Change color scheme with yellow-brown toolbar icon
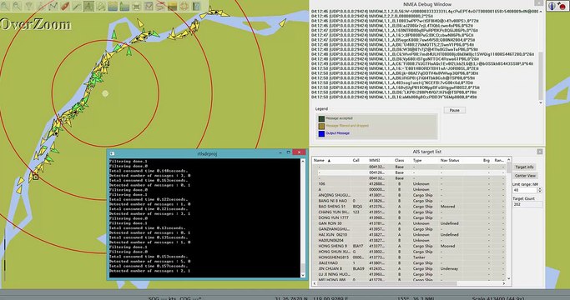The height and width of the screenshot is (300, 570). tap(173, 6)
